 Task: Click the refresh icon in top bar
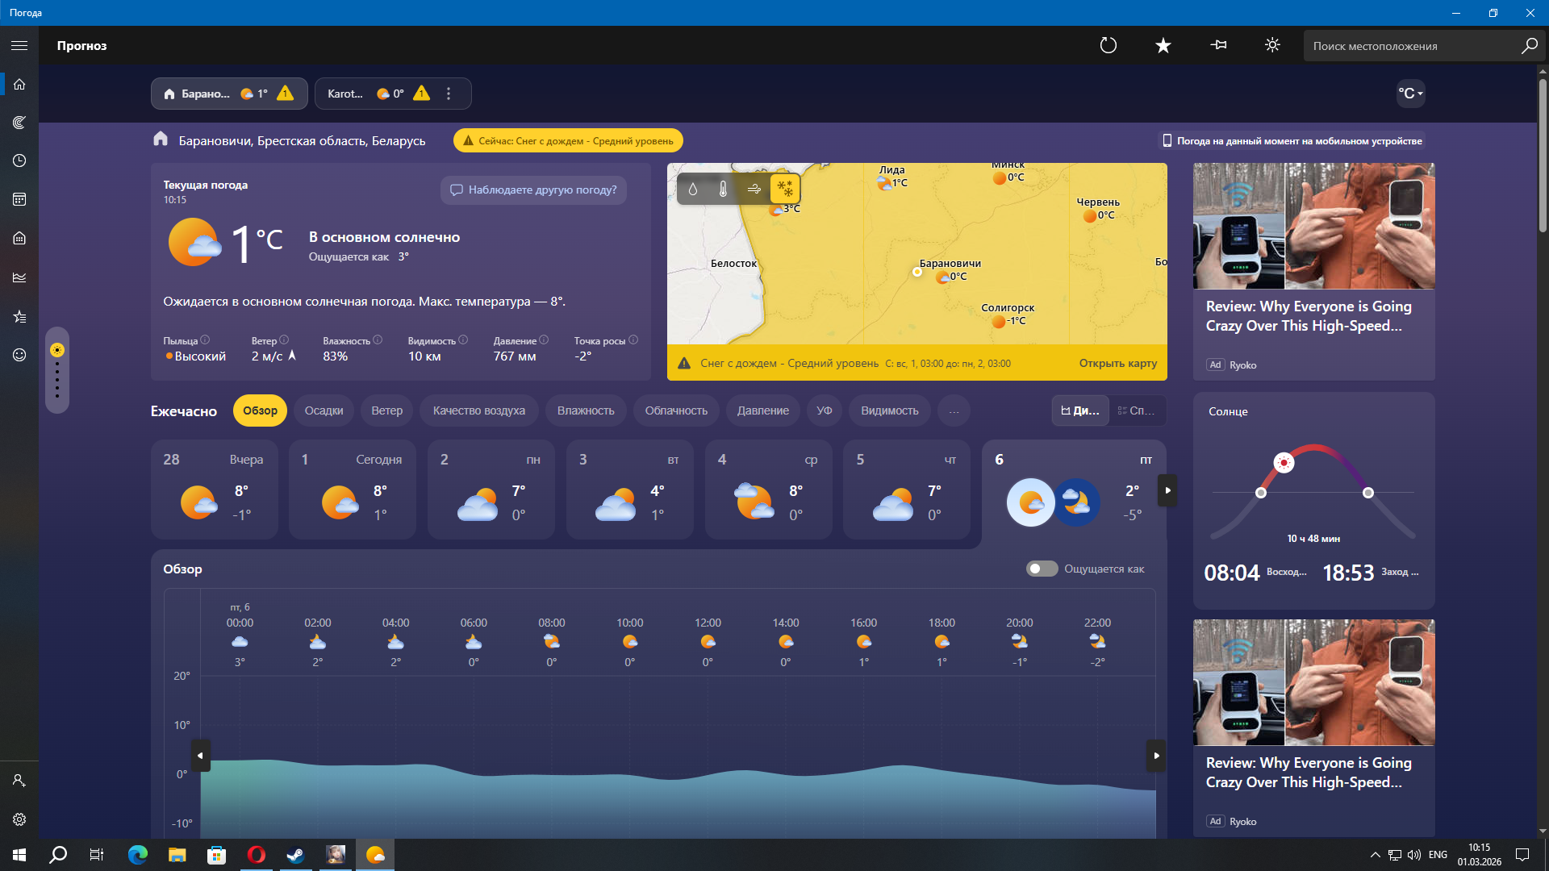pos(1109,46)
